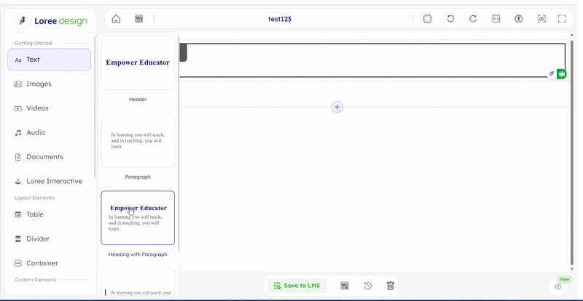Switch to fullscreen mode
The width and height of the screenshot is (583, 301).
562,19
